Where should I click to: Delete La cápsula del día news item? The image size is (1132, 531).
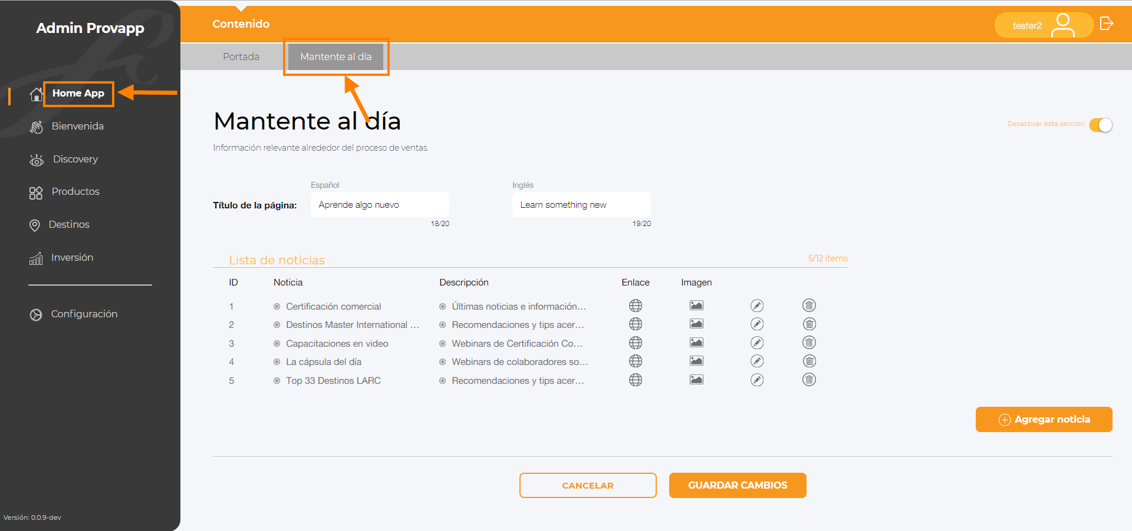[x=809, y=361]
